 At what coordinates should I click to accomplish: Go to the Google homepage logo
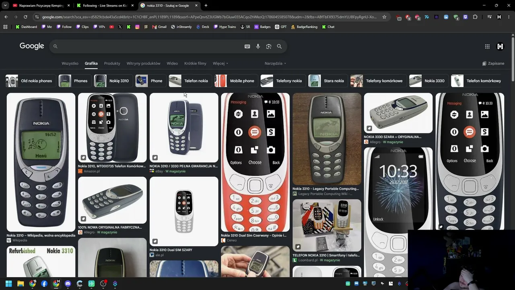pyautogui.click(x=32, y=46)
